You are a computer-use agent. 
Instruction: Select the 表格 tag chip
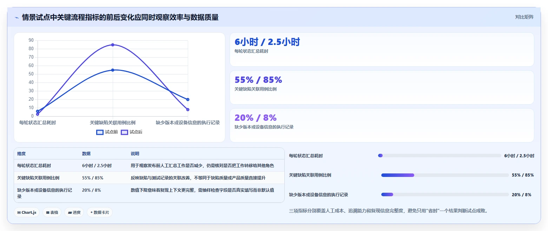52,212
